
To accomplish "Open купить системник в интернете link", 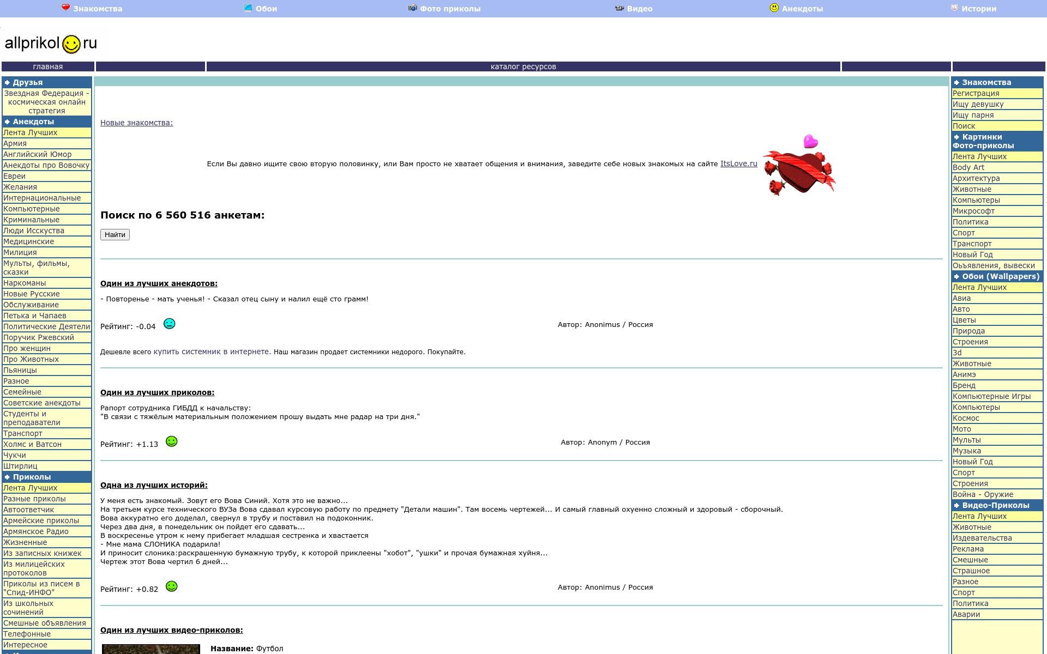I will [x=211, y=352].
